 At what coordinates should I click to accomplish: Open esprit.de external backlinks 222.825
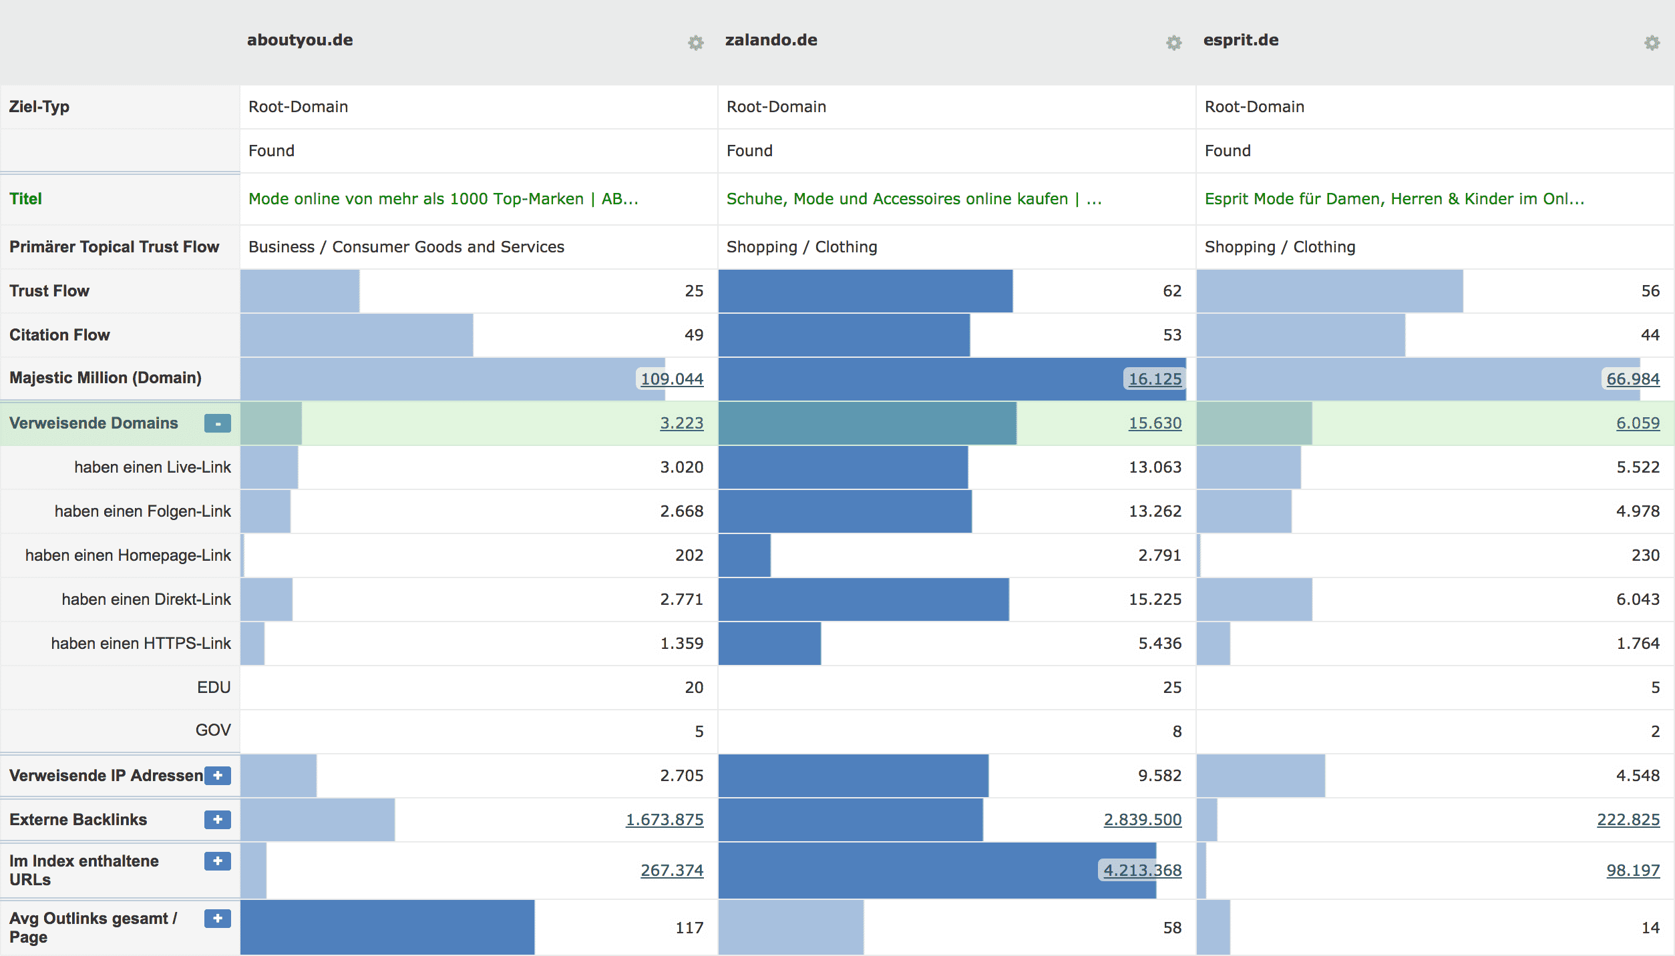coord(1628,819)
